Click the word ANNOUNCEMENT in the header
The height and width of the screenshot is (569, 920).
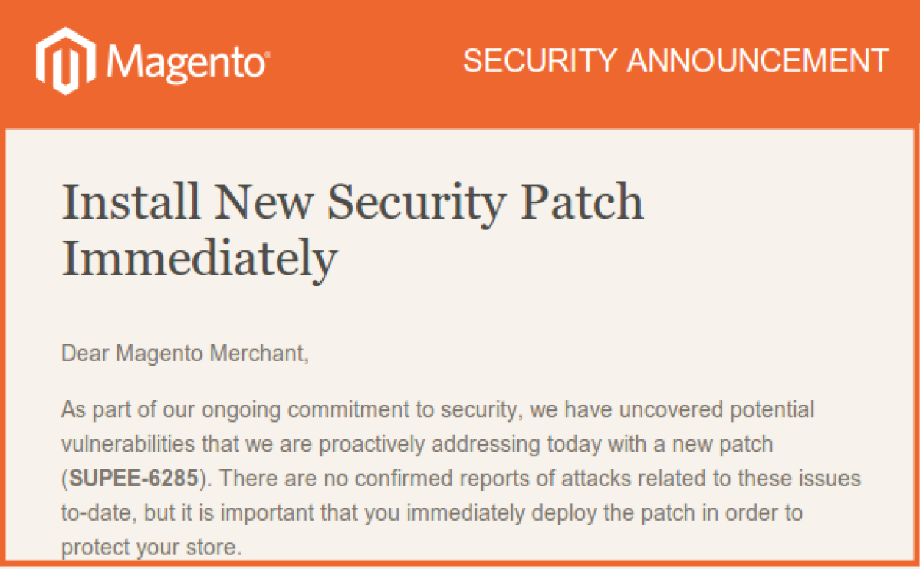(757, 61)
